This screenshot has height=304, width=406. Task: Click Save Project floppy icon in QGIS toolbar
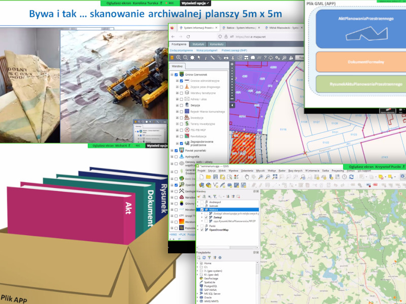[215, 177]
